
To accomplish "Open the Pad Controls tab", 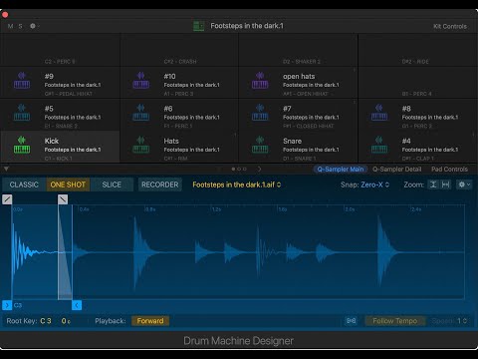I will [449, 170].
